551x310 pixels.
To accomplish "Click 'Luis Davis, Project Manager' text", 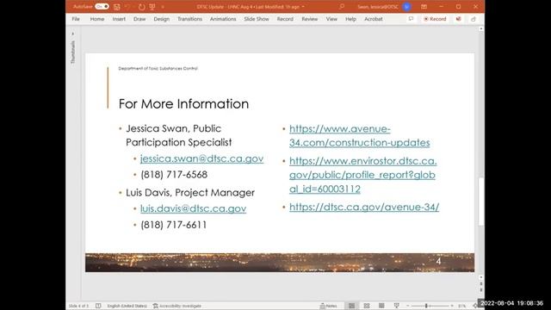I will pos(190,193).
